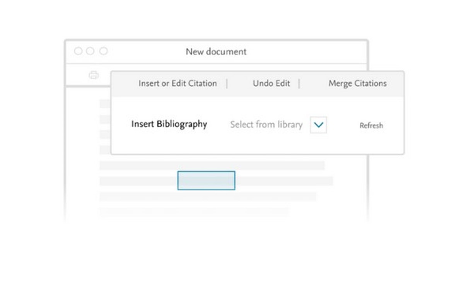Click the Insert Bibliography label

point(169,124)
